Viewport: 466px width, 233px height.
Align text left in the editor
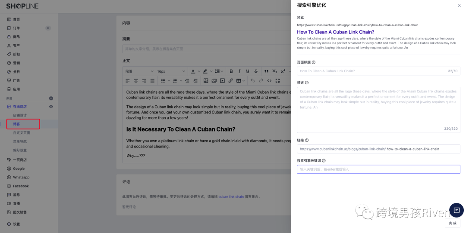tap(127, 80)
